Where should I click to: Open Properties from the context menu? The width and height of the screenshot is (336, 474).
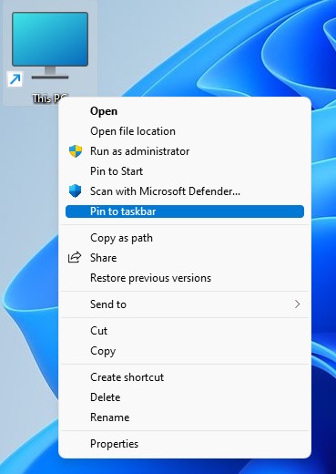click(185, 444)
